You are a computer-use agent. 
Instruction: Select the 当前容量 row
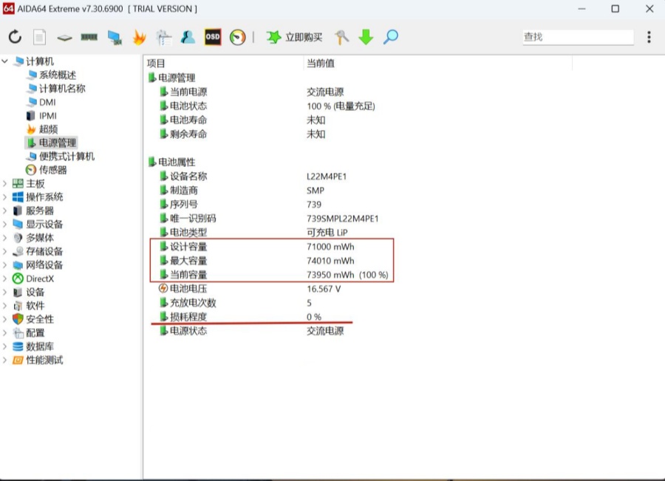coord(273,275)
